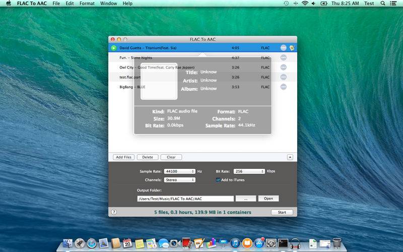
Task: Select the BigBang – BLUE row
Action: [x=203, y=87]
